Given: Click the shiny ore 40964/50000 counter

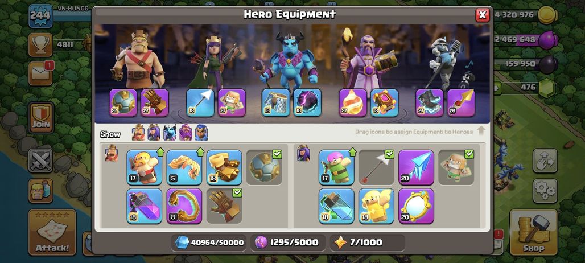Looking at the screenshot, I should click(x=209, y=243).
